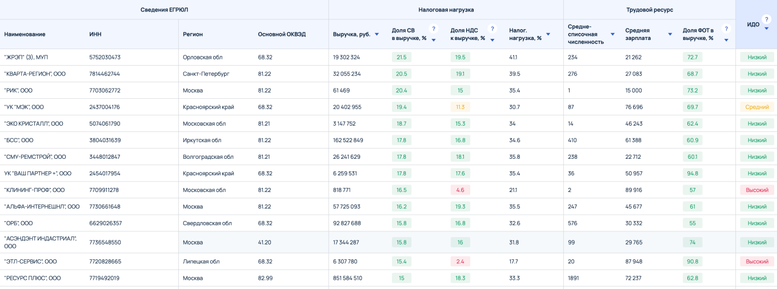Select the Трудовой ресурс group header
The height and width of the screenshot is (289, 777).
tap(650, 10)
